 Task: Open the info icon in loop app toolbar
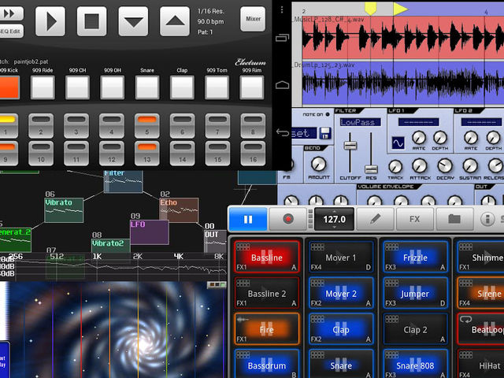tap(487, 219)
